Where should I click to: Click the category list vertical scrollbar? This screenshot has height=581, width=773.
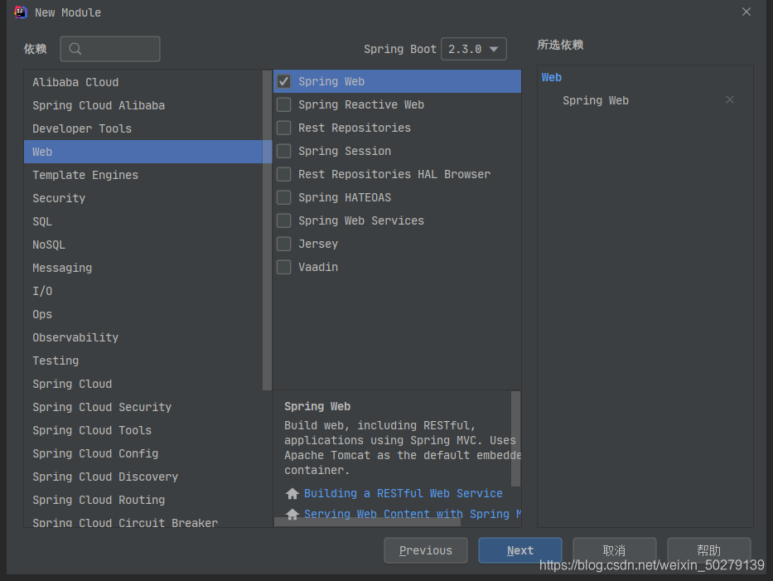pos(268,230)
